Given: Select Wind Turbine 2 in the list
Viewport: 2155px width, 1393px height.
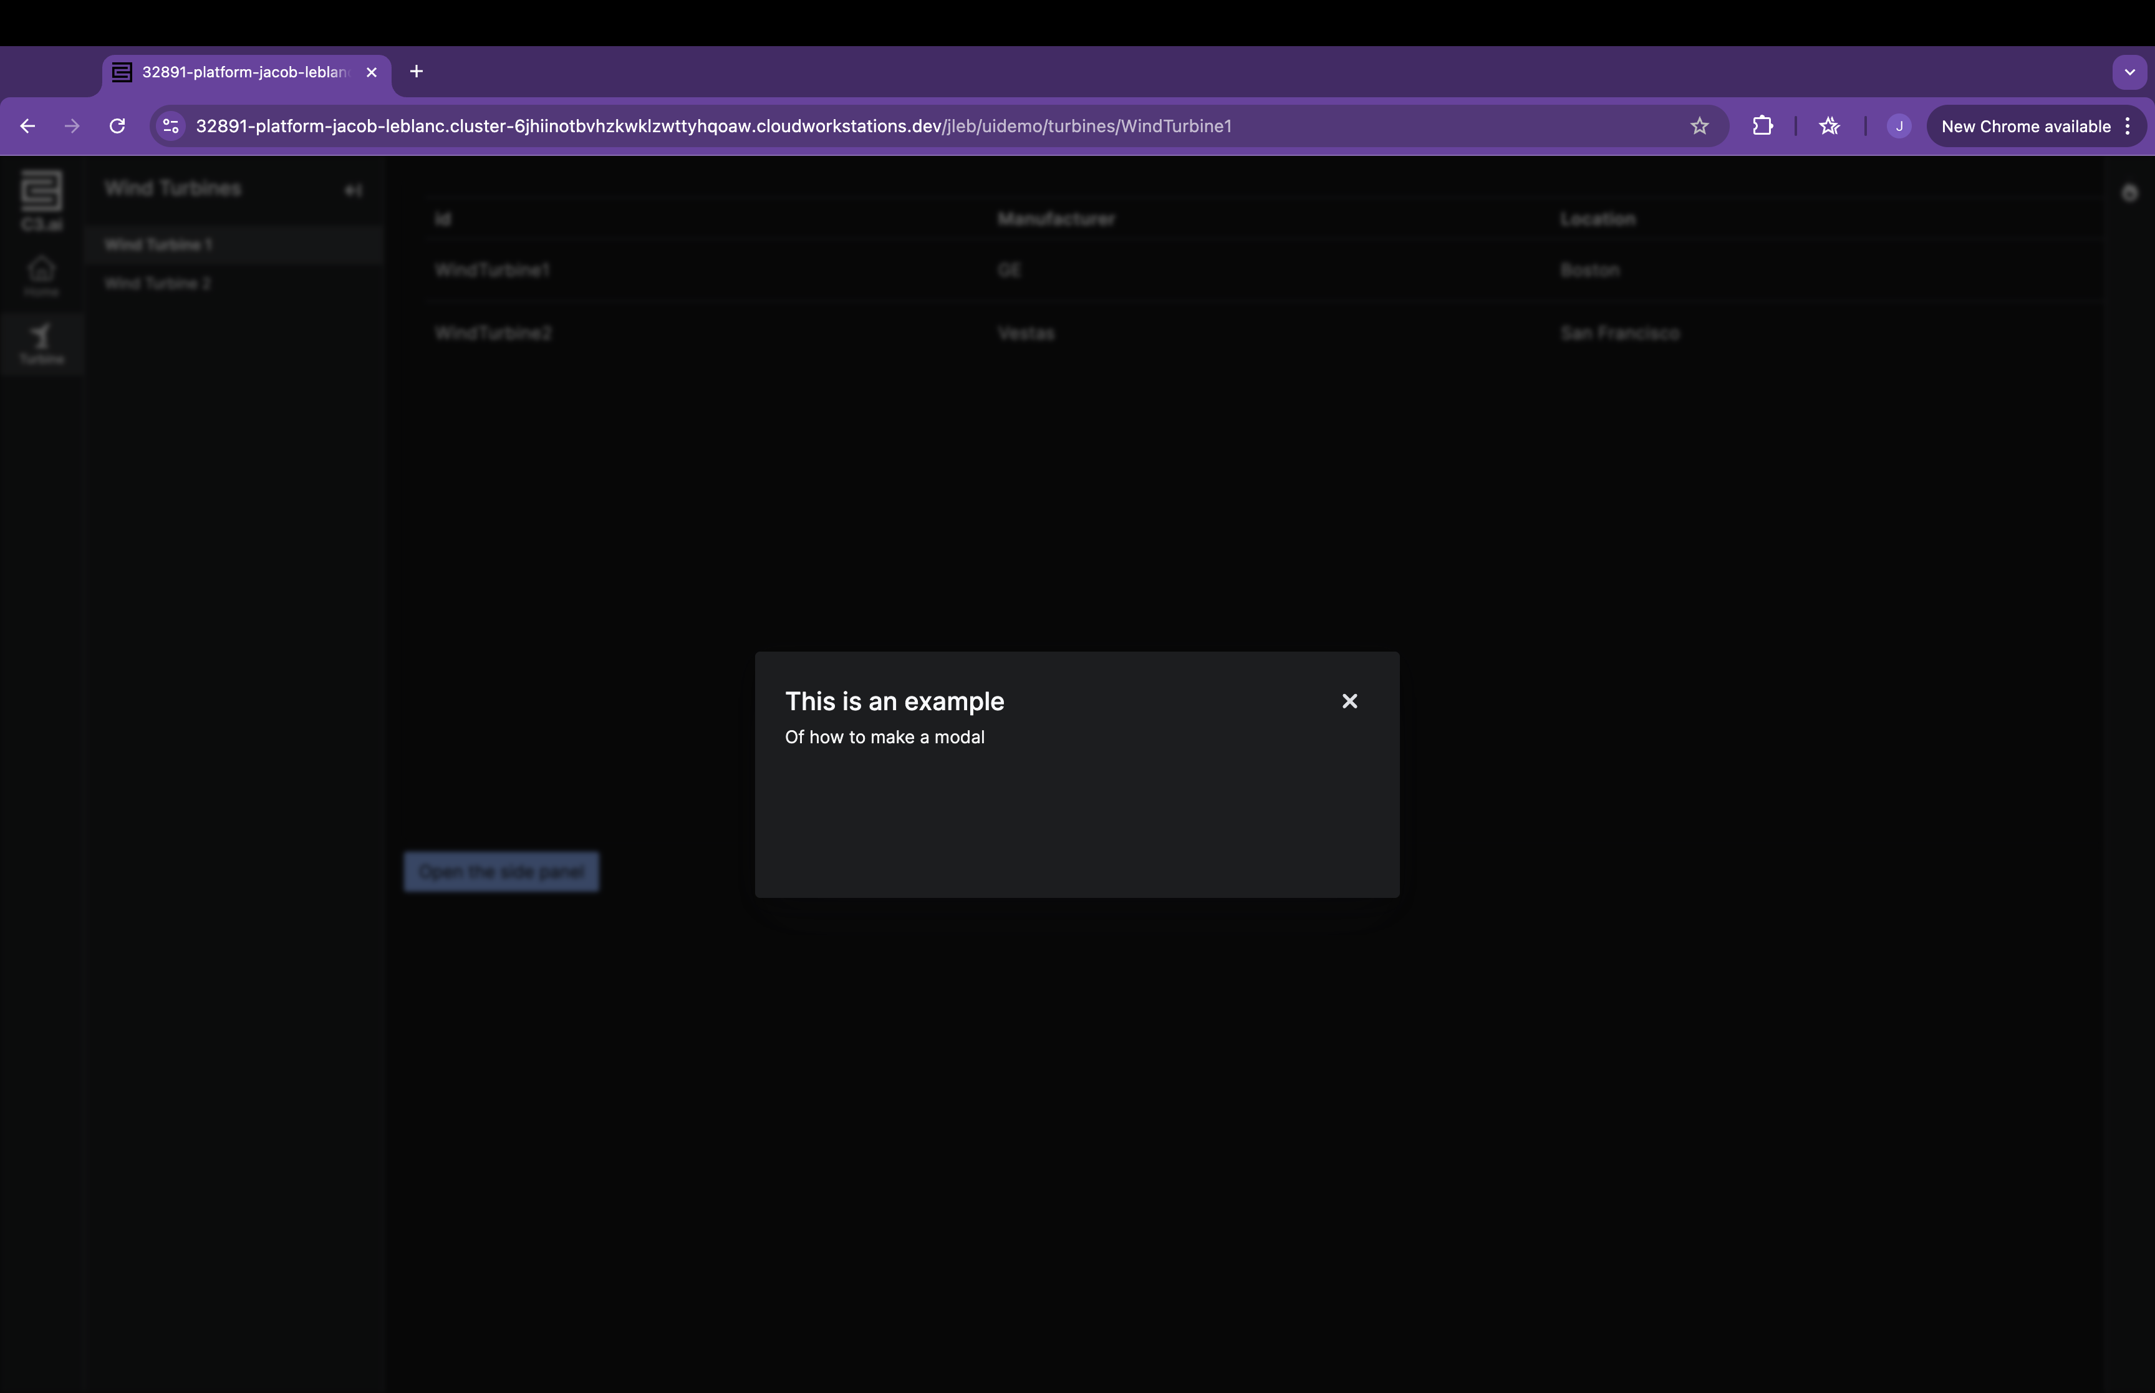Looking at the screenshot, I should 158,284.
